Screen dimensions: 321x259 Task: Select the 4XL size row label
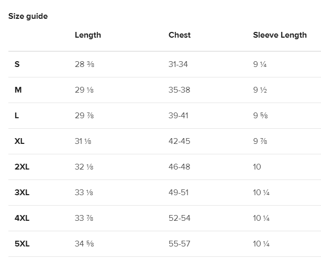[22, 218]
